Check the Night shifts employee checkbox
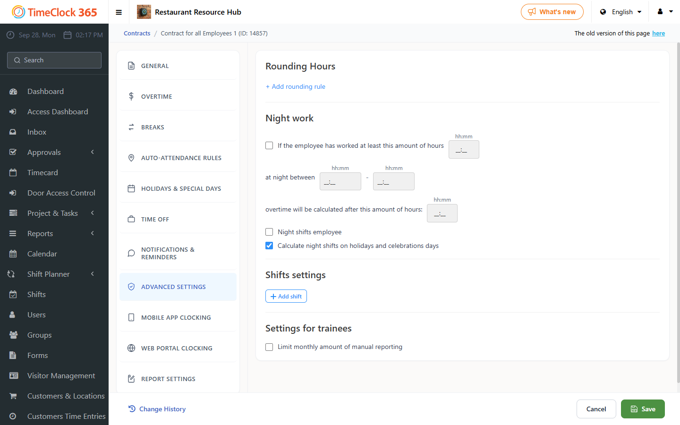This screenshot has width=680, height=425. [269, 232]
